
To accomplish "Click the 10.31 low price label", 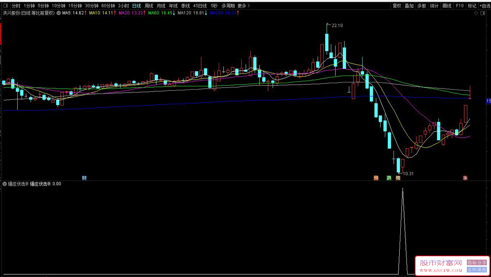I will [x=408, y=174].
